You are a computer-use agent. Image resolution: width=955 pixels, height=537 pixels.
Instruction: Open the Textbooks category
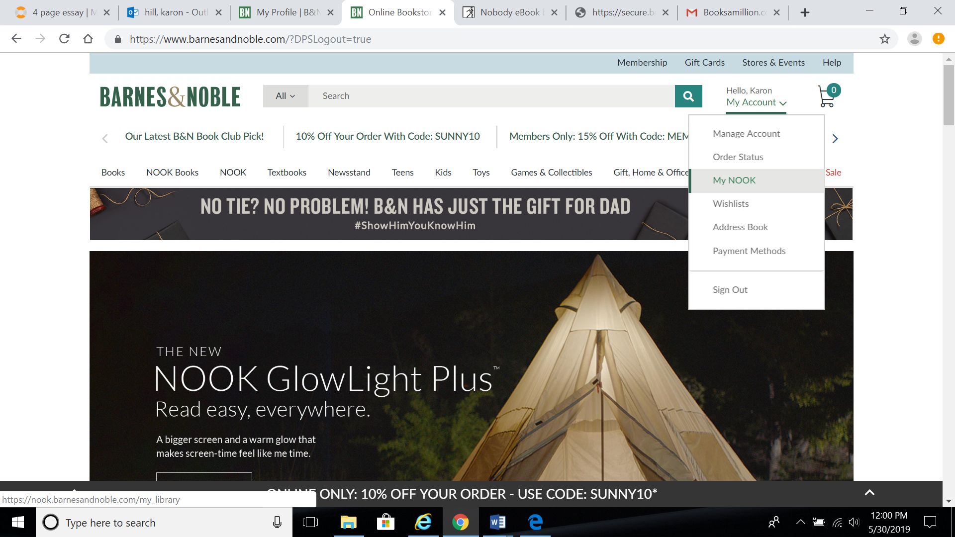287,173
